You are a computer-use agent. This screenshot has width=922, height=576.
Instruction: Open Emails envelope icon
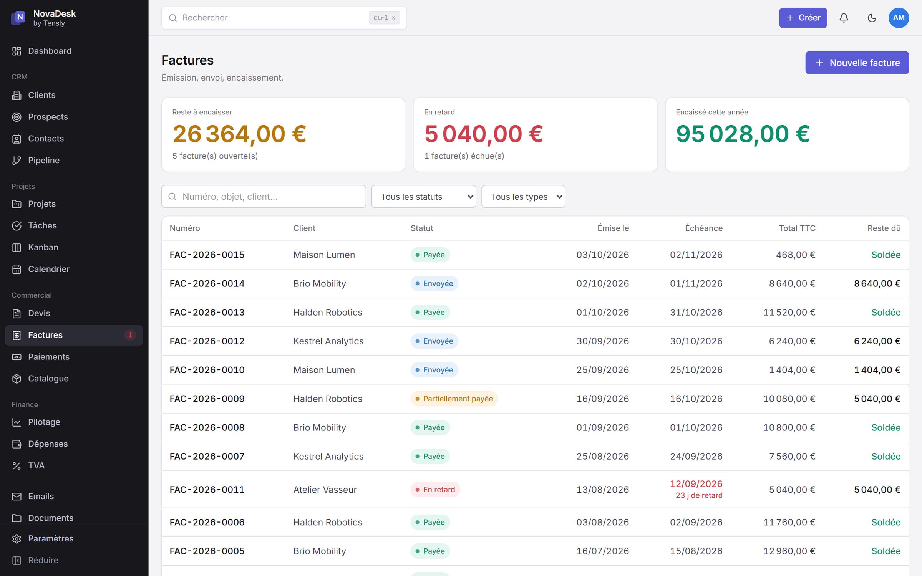[17, 497]
